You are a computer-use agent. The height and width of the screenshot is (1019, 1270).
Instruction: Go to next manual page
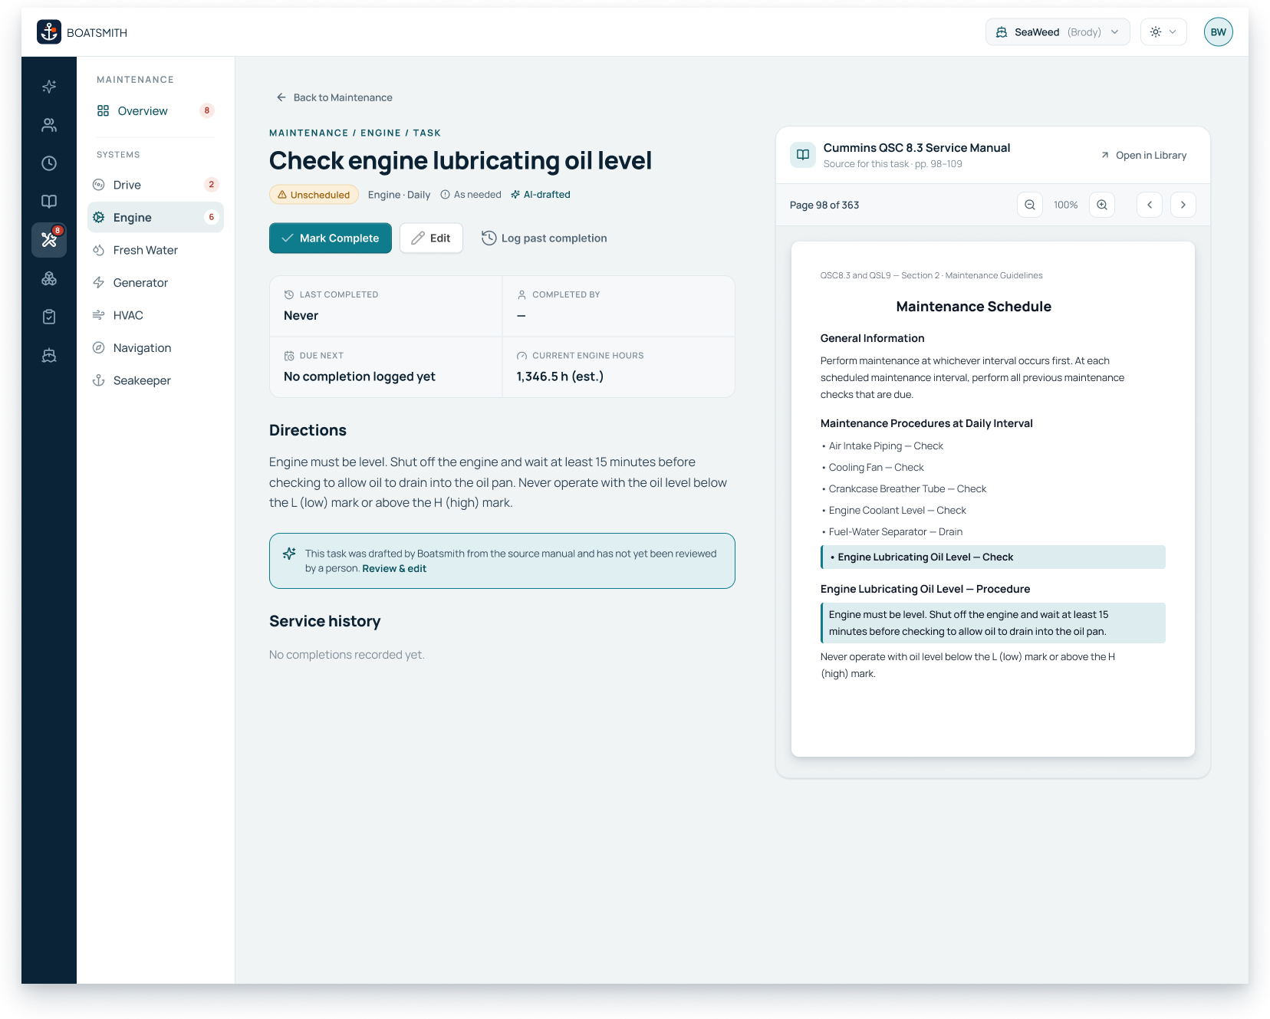click(1183, 205)
